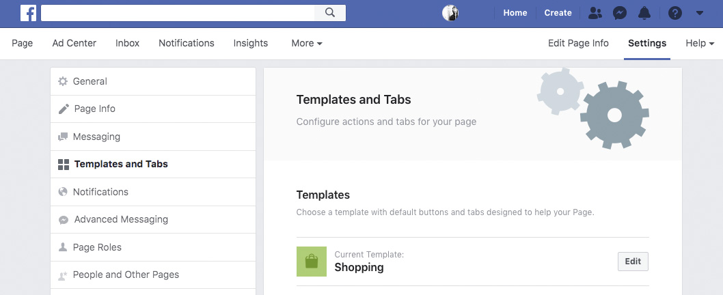Open the Ad Center tab
This screenshot has height=295, width=723.
(x=74, y=43)
